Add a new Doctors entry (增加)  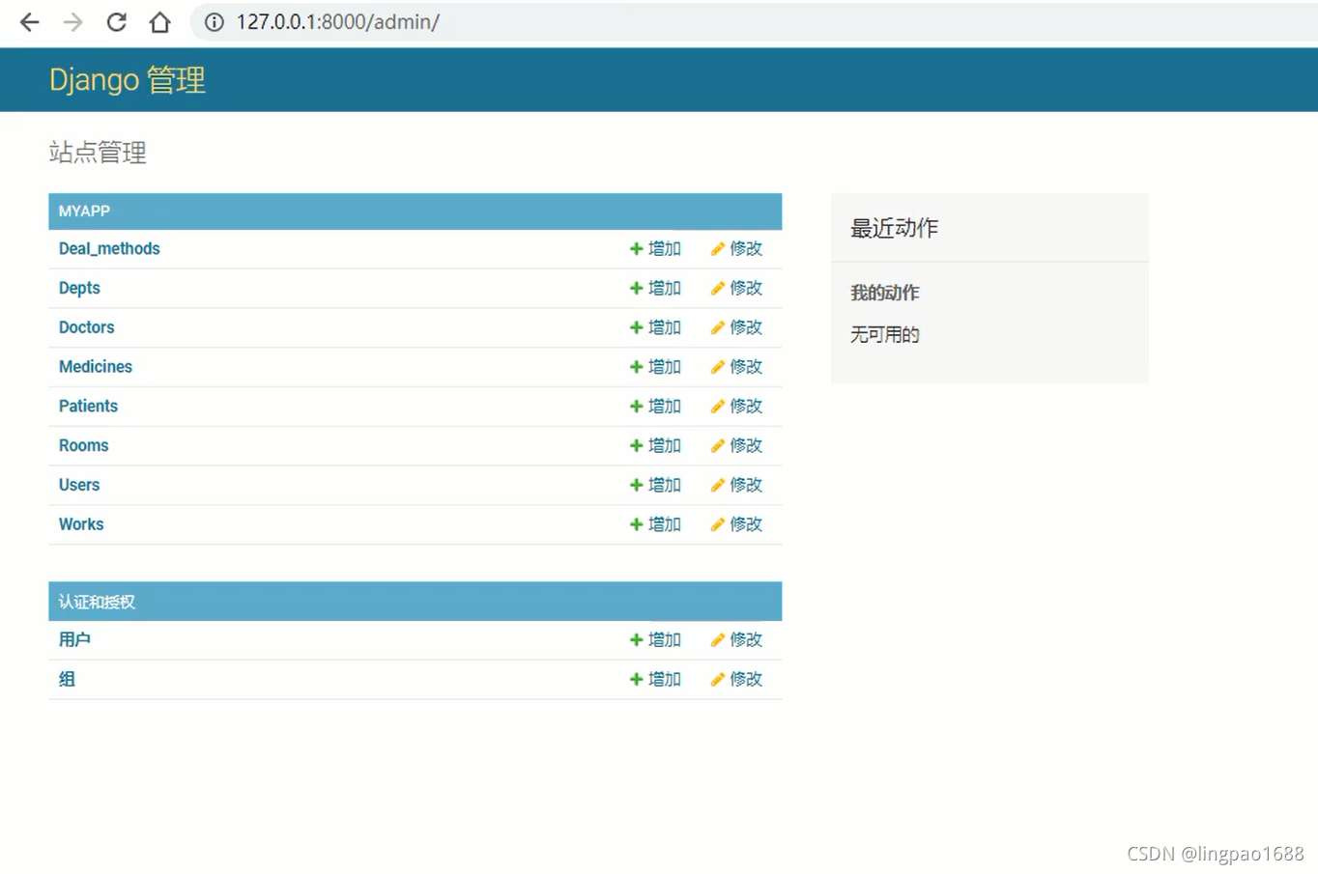655,327
